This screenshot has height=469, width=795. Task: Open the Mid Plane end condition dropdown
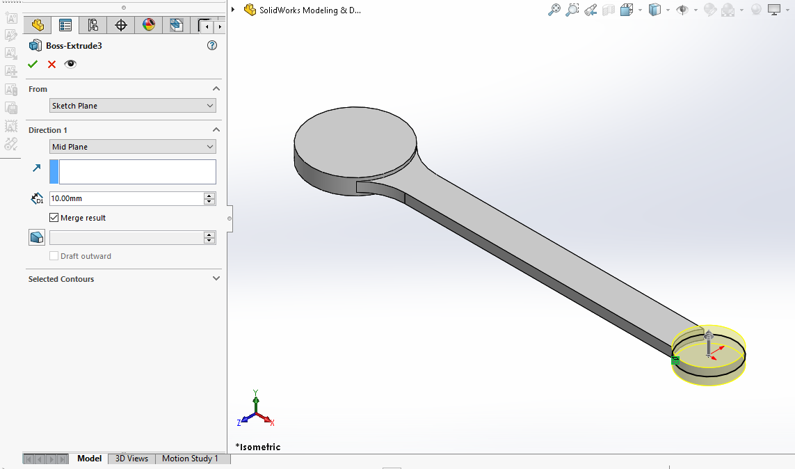click(133, 147)
